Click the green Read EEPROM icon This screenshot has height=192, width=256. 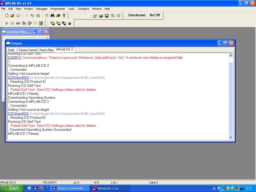(x=64, y=23)
